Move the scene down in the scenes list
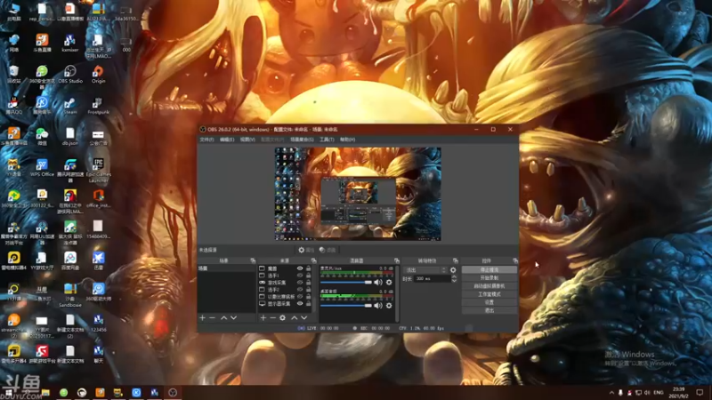Image resolution: width=712 pixels, height=400 pixels. coord(233,318)
